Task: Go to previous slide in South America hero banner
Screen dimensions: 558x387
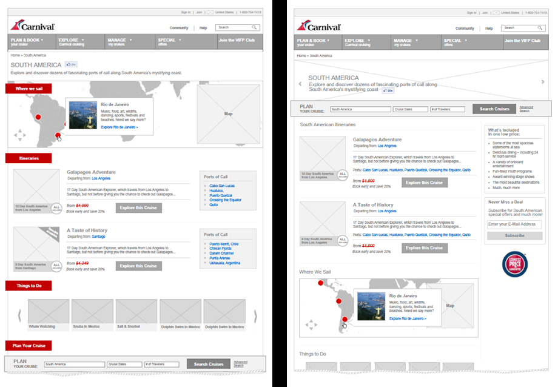Action: point(299,84)
